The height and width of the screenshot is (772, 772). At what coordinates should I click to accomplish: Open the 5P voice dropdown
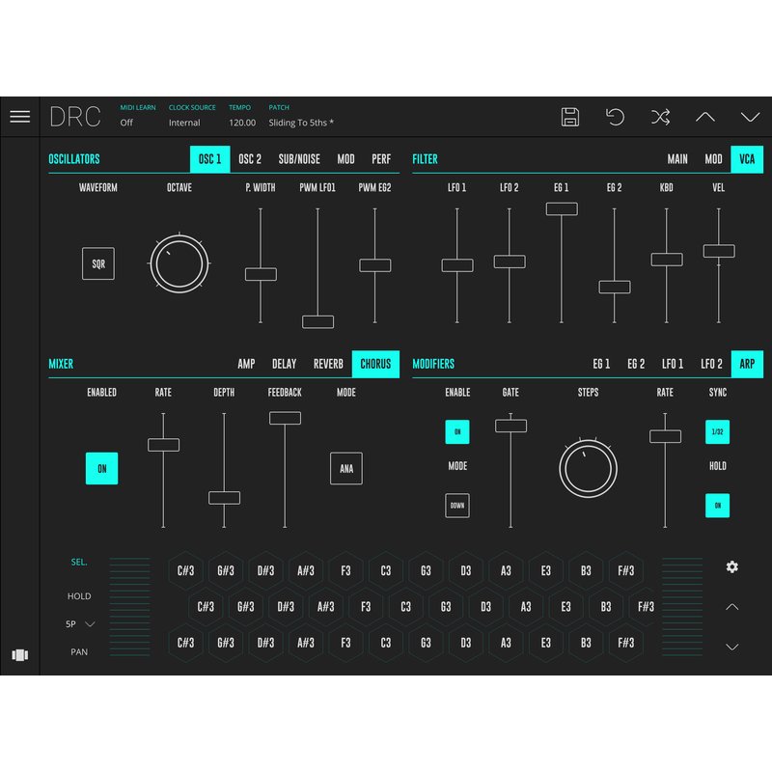(80, 623)
